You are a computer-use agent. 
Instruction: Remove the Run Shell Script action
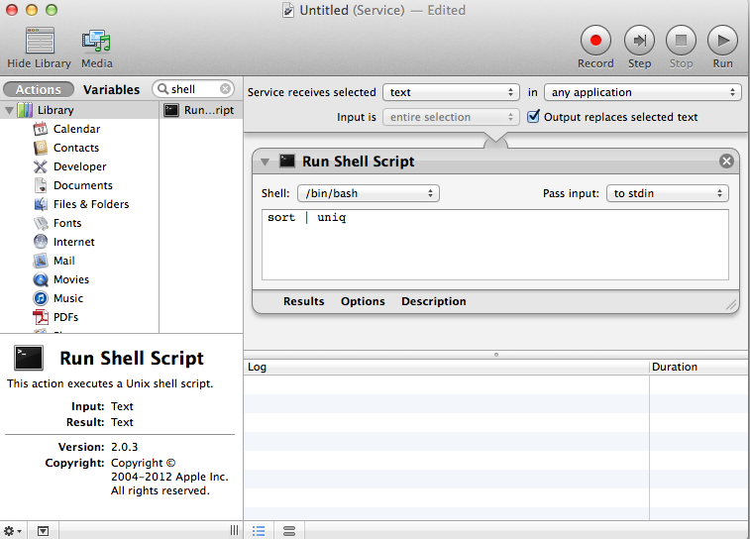(726, 162)
